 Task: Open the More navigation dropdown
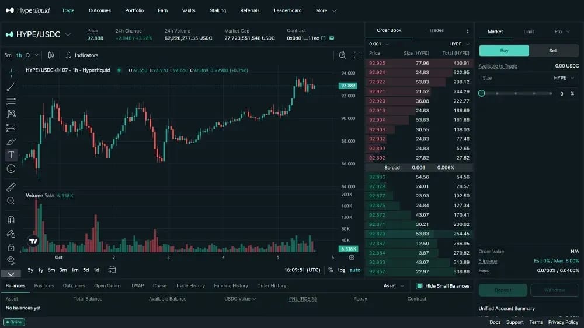[326, 10]
